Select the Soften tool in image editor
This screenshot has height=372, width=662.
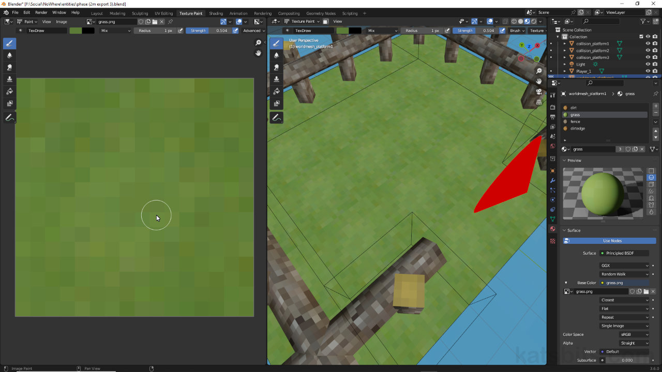click(x=9, y=55)
